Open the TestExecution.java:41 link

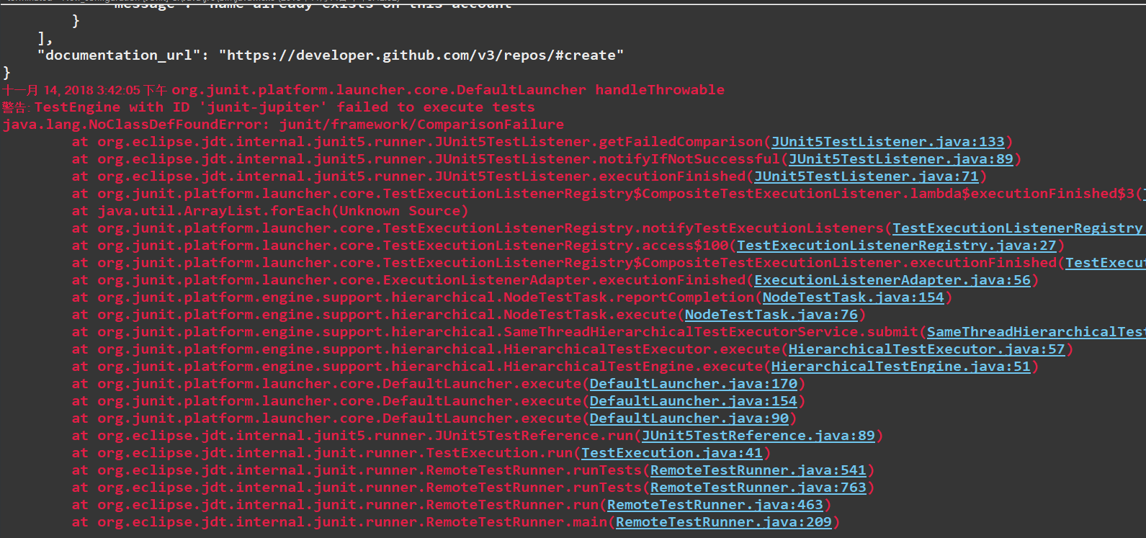(671, 453)
